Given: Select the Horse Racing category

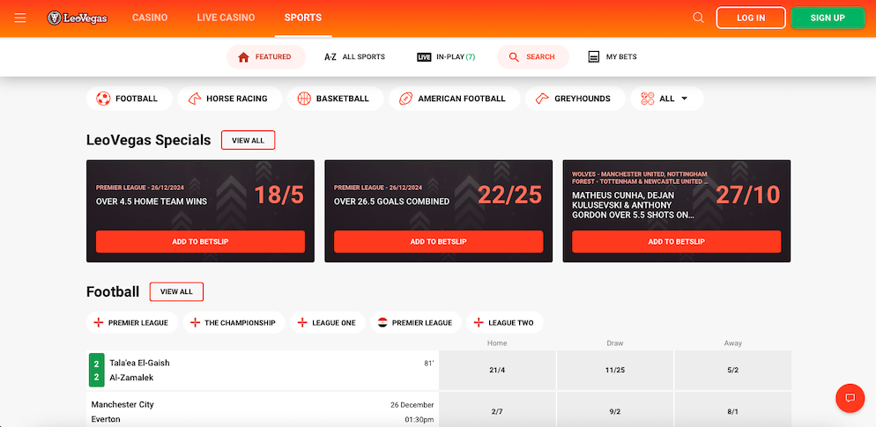Looking at the screenshot, I should [230, 99].
